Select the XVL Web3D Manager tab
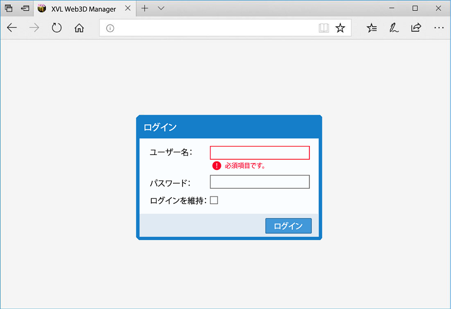This screenshot has height=309, width=451. (84, 9)
